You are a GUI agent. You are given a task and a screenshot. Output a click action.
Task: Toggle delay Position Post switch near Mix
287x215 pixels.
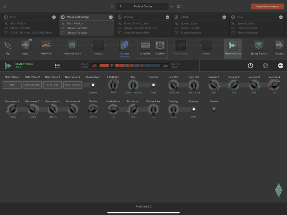tap(153, 85)
